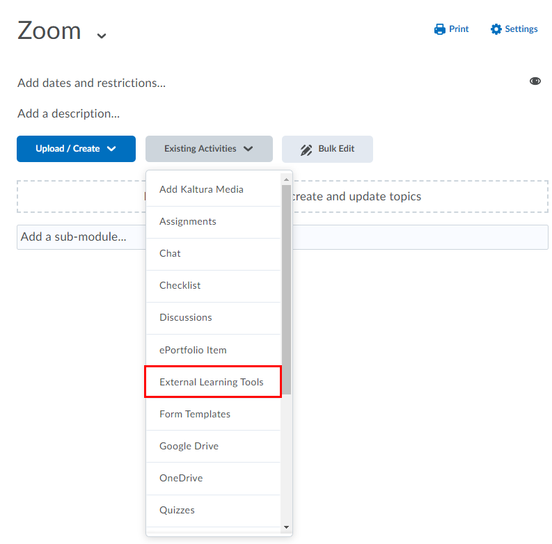The image size is (552, 544).
Task: Toggle the eye visibility icon
Action: coord(535,81)
